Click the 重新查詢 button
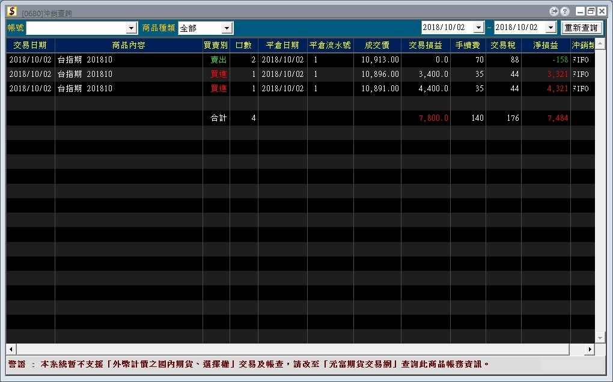The width and height of the screenshot is (613, 382). (581, 28)
